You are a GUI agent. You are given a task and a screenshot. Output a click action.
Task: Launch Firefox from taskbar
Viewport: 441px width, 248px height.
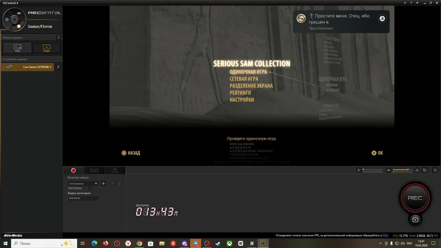[x=105, y=243]
